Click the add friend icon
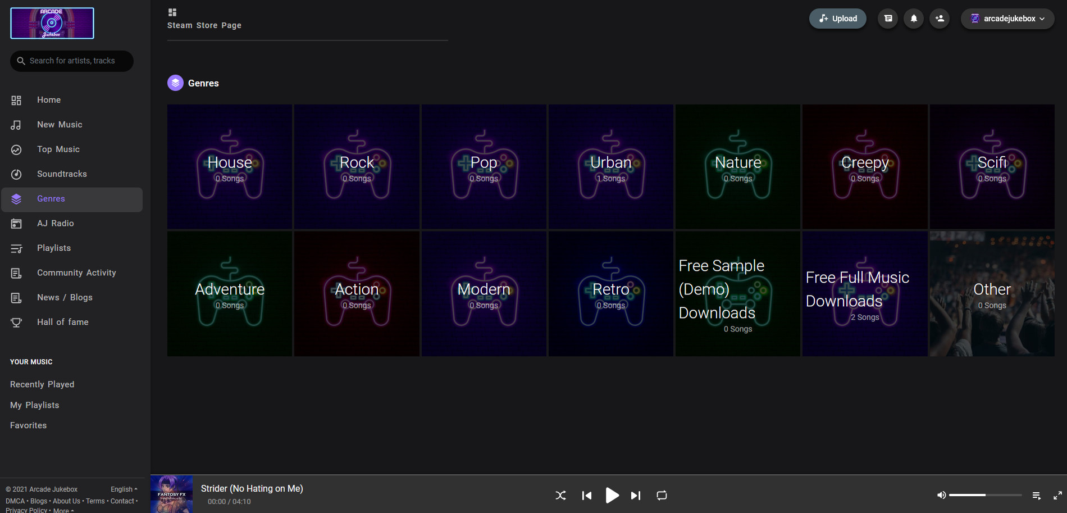 (x=940, y=18)
